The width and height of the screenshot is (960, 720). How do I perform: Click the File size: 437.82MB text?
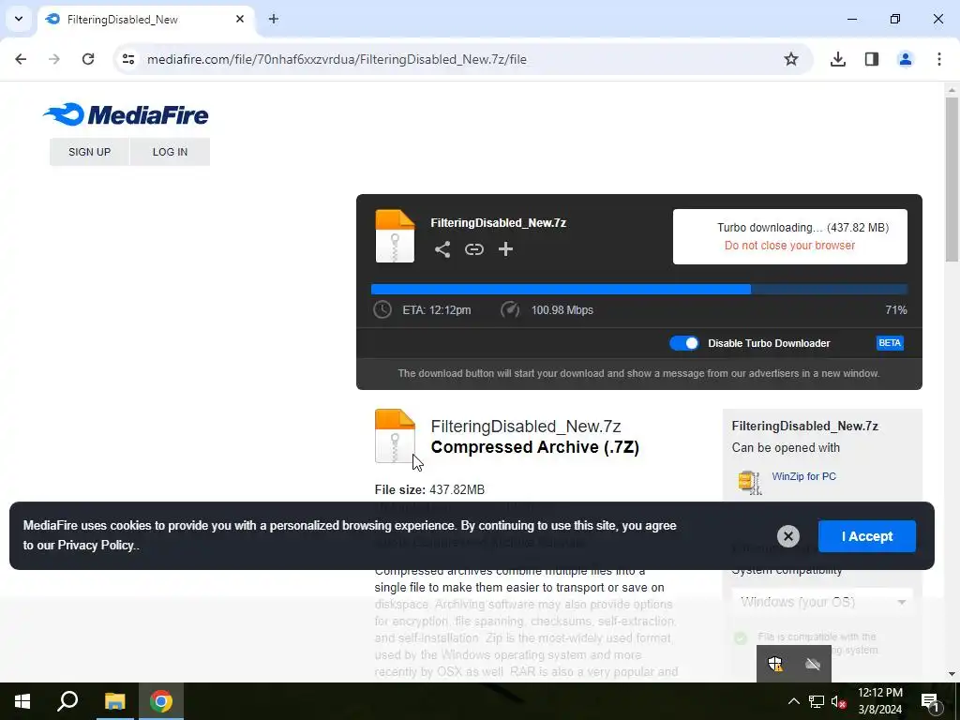(429, 489)
